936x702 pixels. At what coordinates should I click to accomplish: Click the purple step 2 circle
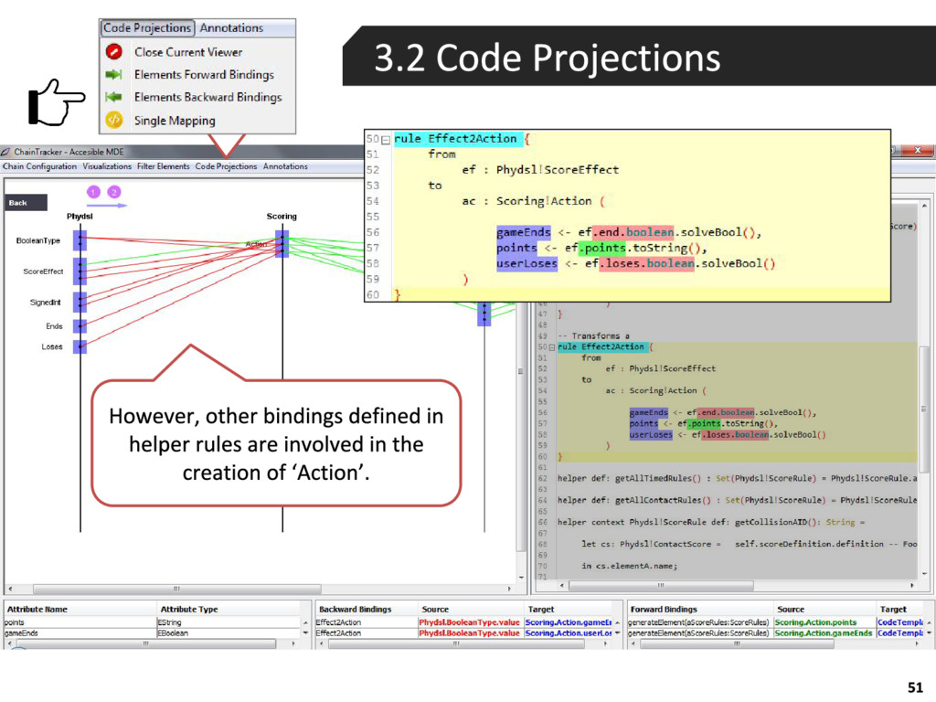pyautogui.click(x=114, y=192)
